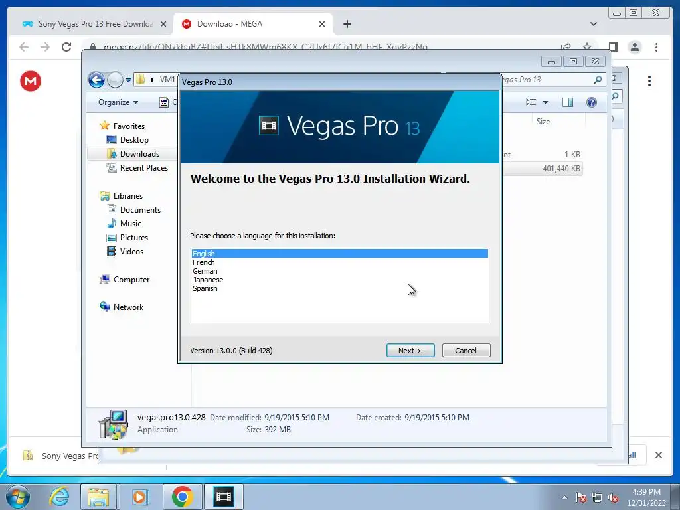Viewport: 680px width, 510px height.
Task: Open the Pictures library
Action: point(134,237)
